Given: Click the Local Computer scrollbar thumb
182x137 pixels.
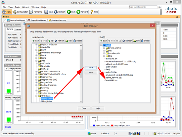Looking at the screenshot, I should 81,63.
